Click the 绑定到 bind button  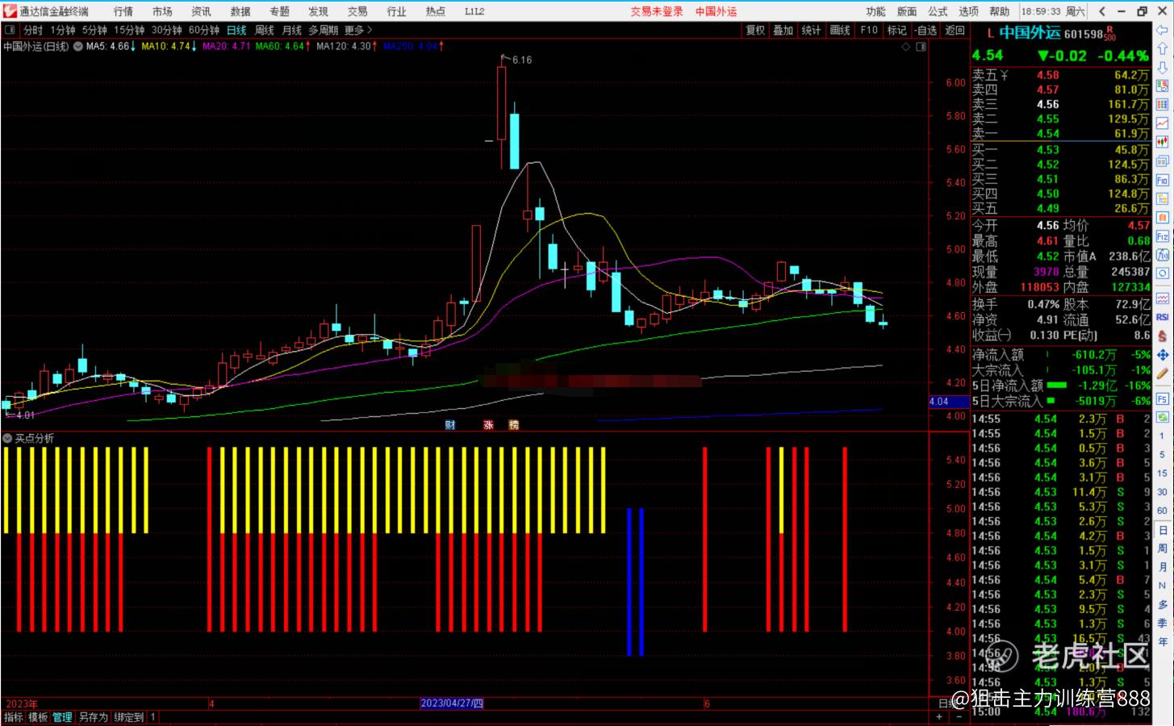coord(128,717)
